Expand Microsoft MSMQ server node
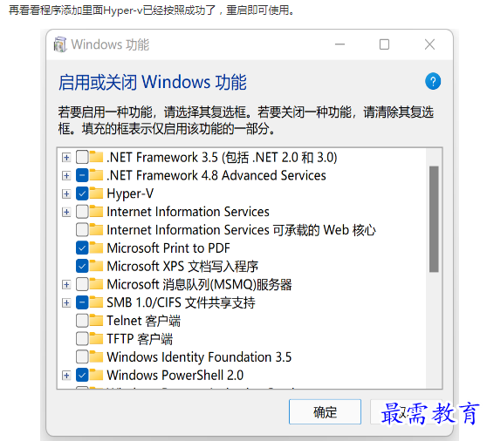Image resolution: width=487 pixels, height=441 pixels. point(66,284)
